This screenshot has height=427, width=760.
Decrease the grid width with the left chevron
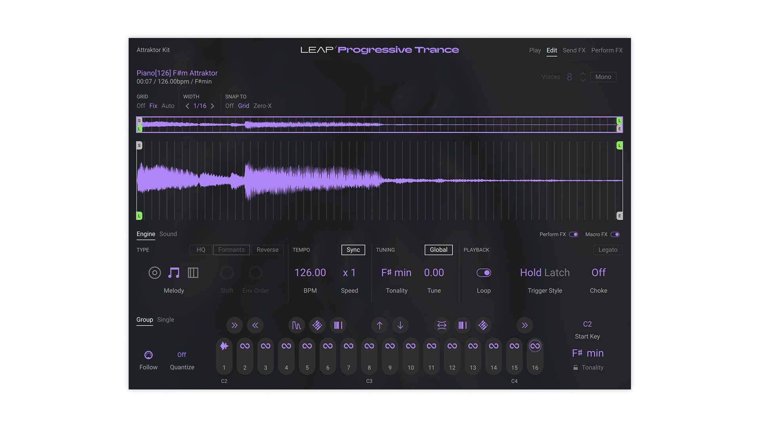(187, 106)
